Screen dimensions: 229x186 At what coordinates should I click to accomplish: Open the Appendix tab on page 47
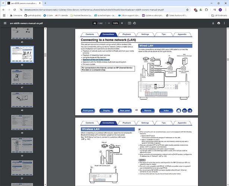(x=182, y=123)
